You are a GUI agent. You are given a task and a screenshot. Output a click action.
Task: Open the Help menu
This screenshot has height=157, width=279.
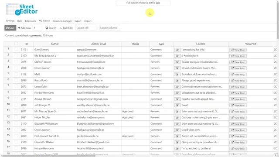coord(20,21)
